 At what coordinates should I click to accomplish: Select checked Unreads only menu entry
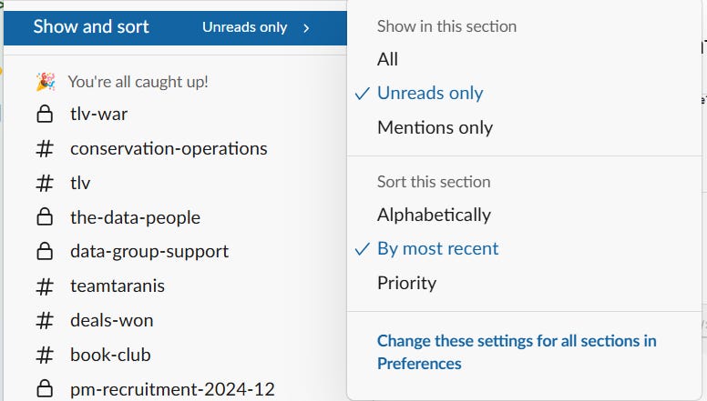pyautogui.click(x=525, y=93)
